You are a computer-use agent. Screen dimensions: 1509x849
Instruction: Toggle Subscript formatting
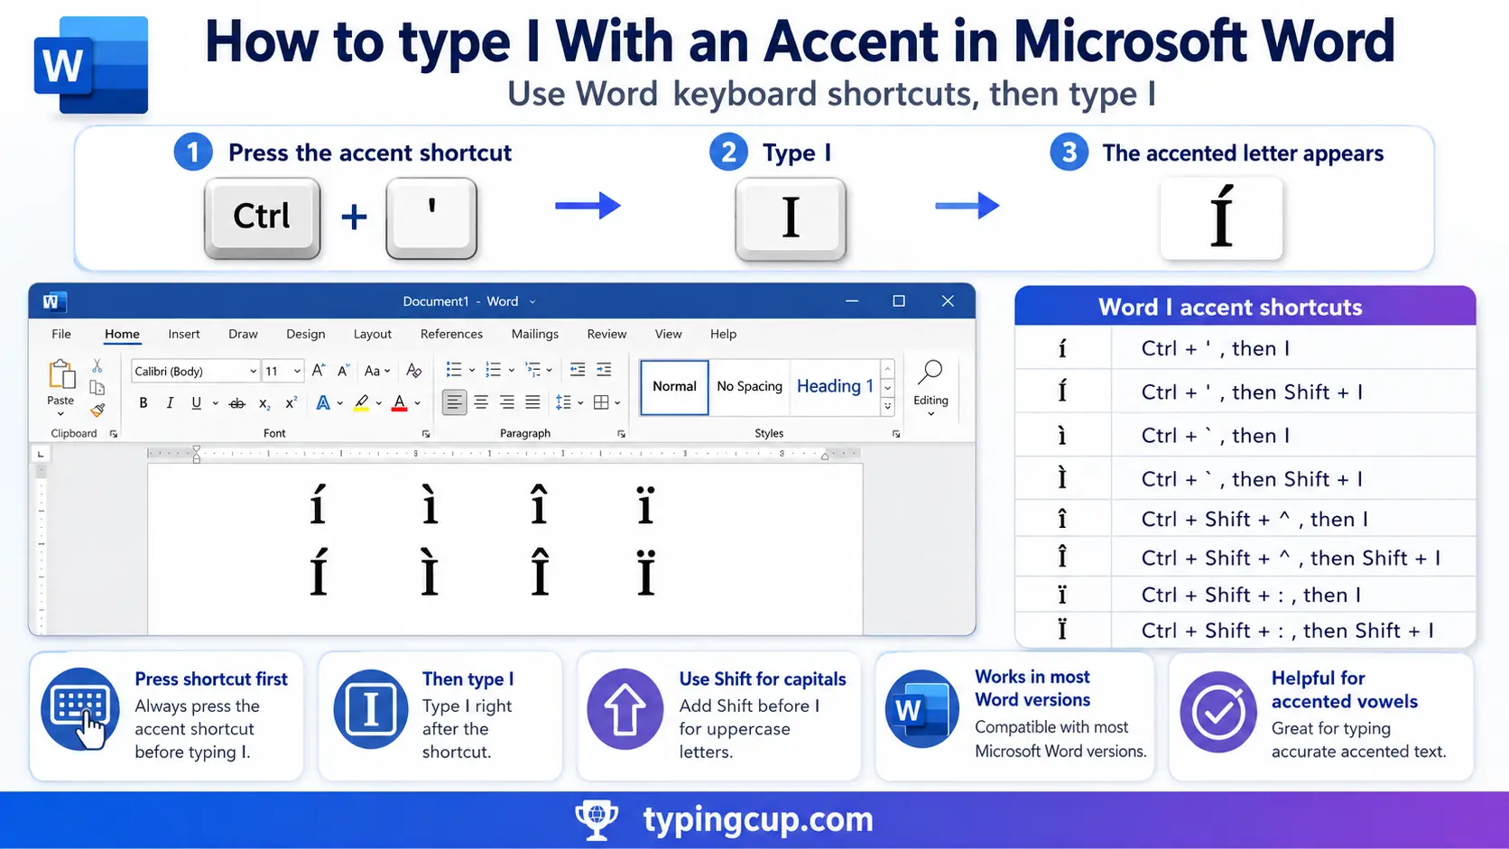[x=264, y=403]
